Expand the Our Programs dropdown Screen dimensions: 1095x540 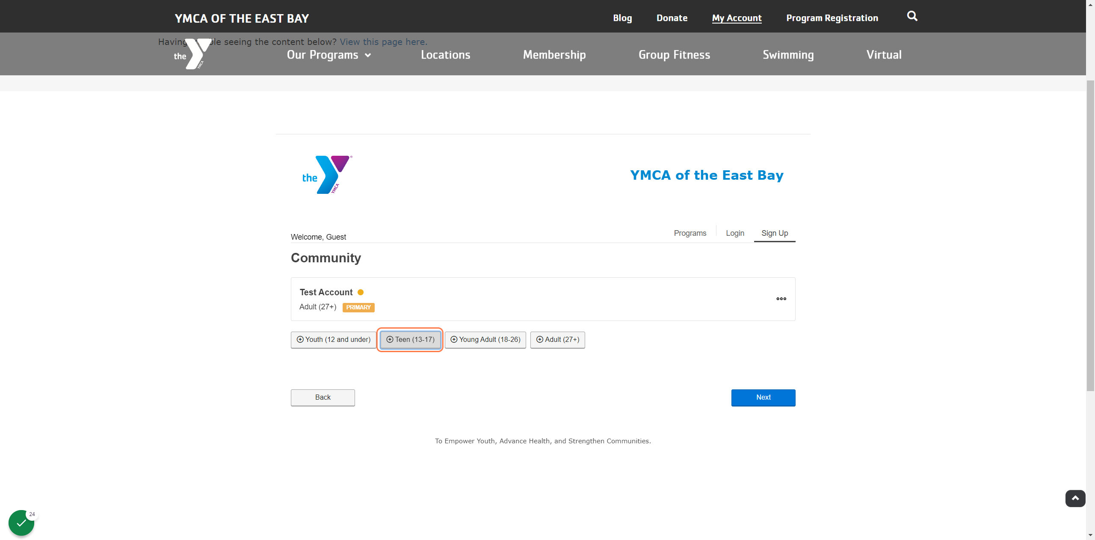[328, 55]
